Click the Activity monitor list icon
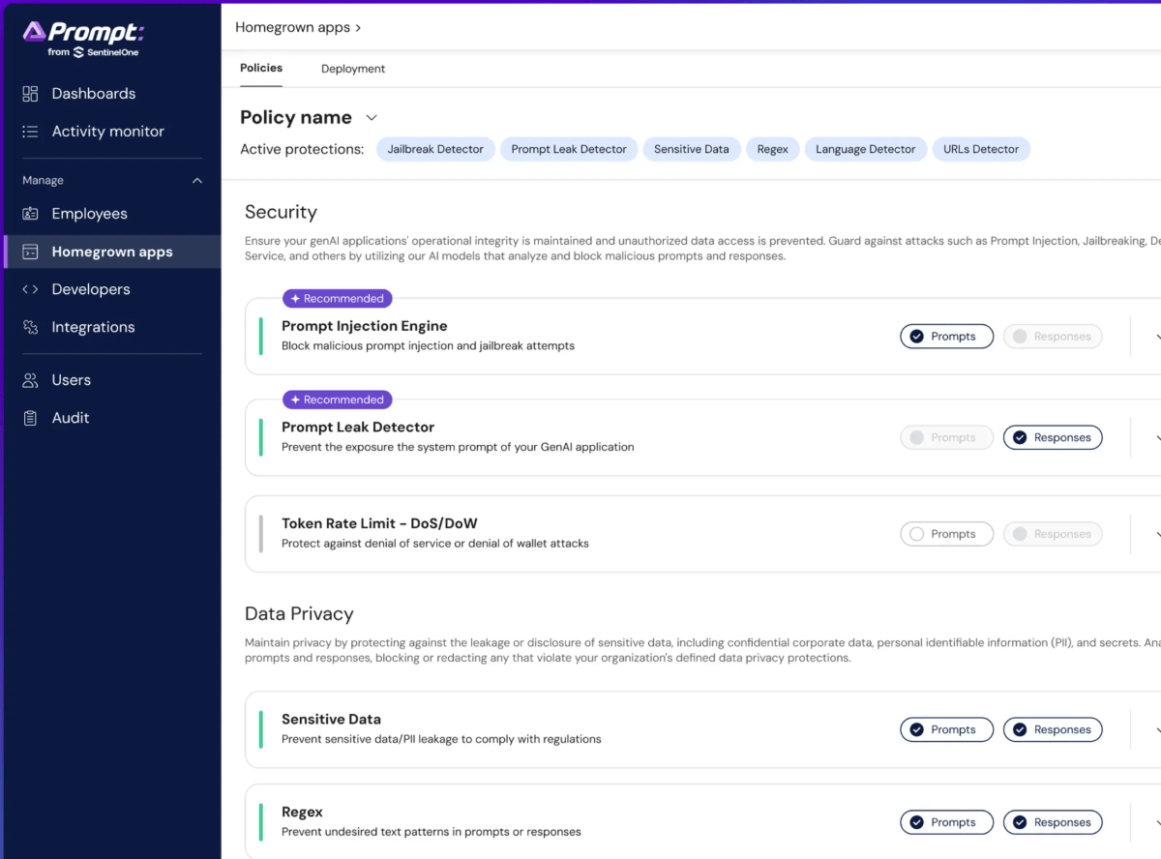The height and width of the screenshot is (859, 1161). point(30,132)
